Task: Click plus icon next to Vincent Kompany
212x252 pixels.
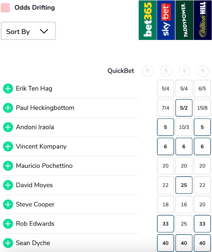Action: click(8, 147)
